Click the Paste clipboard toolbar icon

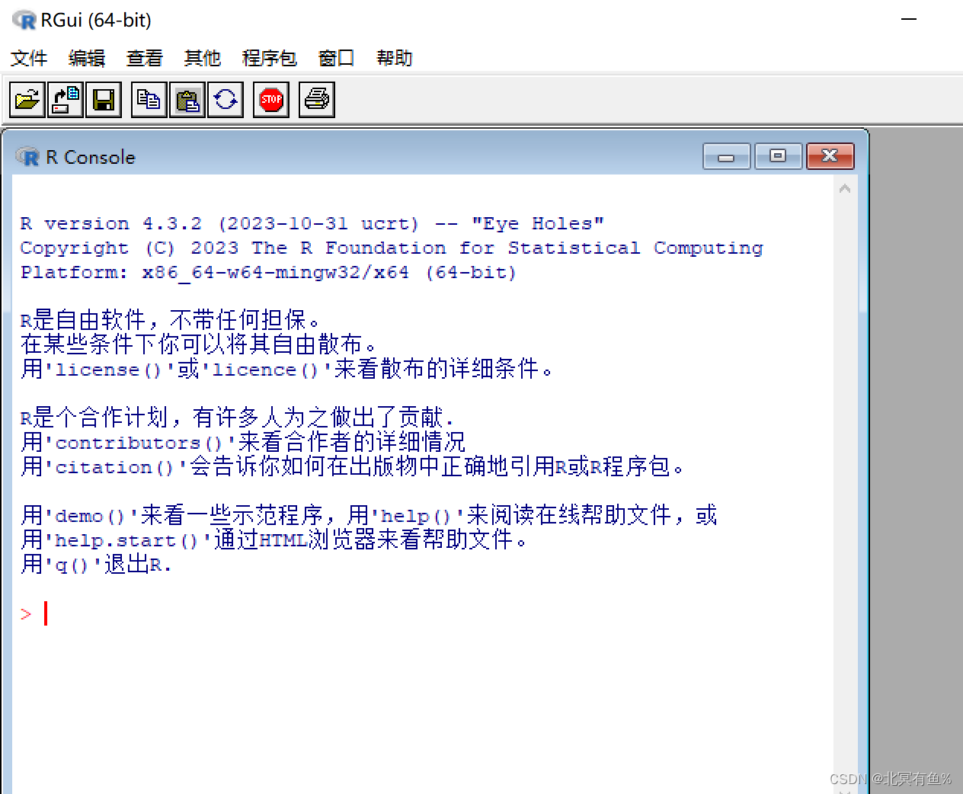[x=187, y=100]
